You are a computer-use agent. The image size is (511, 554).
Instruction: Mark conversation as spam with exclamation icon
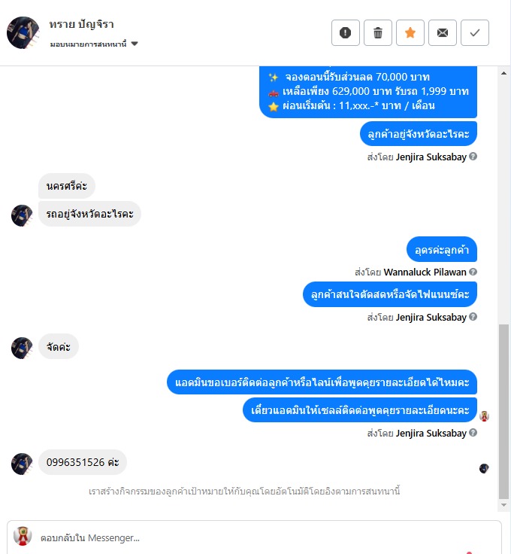[345, 33]
